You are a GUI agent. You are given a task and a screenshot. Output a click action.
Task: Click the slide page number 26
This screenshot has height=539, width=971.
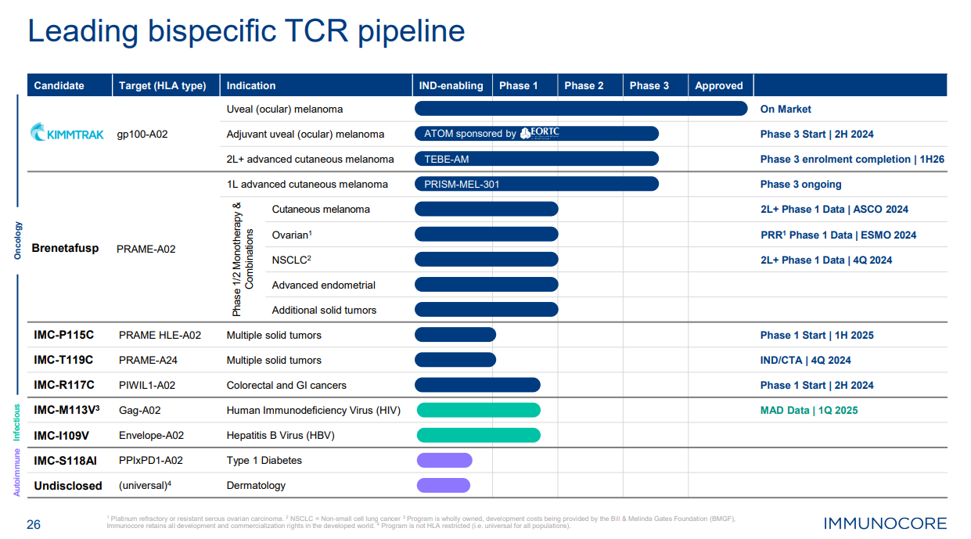(34, 525)
